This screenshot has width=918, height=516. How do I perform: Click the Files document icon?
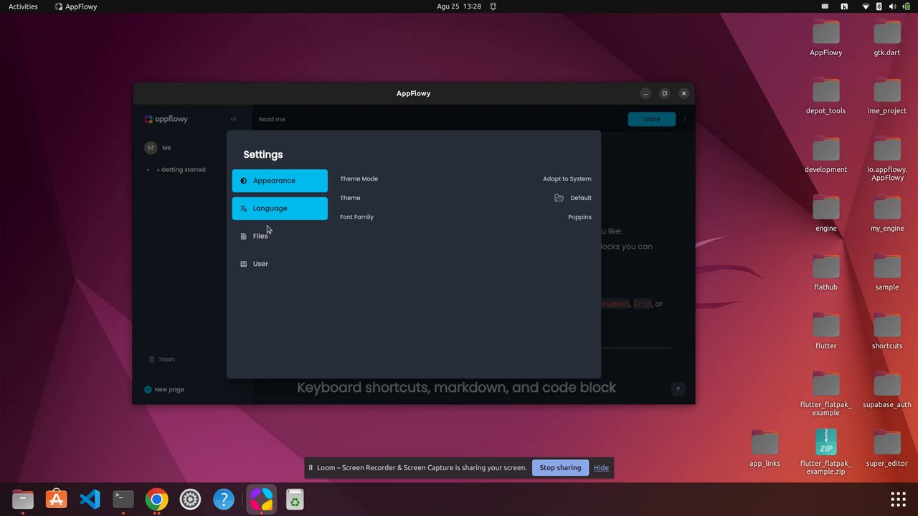pos(243,236)
